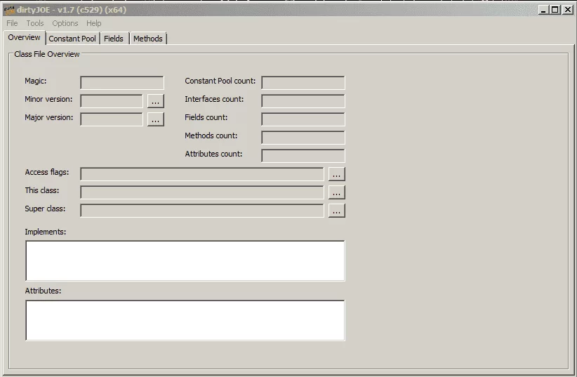The image size is (577, 377).
Task: Click the ellipsis button next to Major version
Action: (155, 119)
